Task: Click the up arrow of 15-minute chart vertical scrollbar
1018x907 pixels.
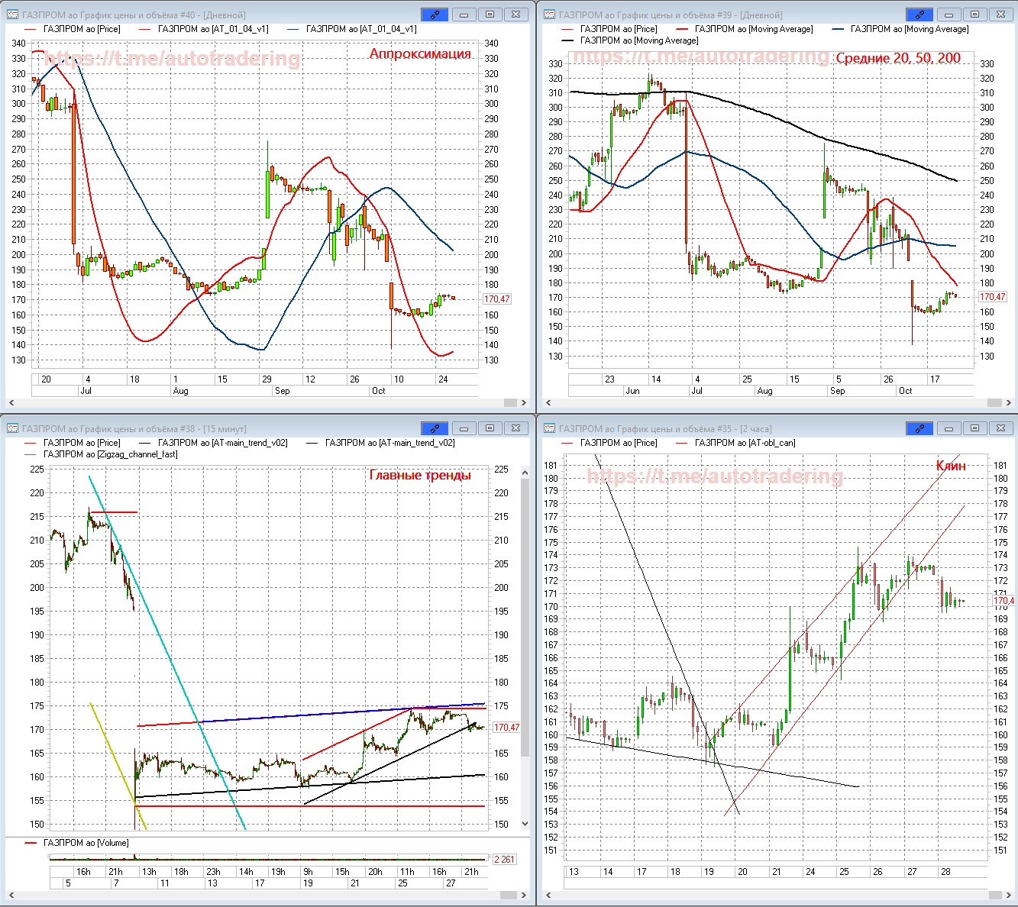Action: pyautogui.click(x=525, y=473)
